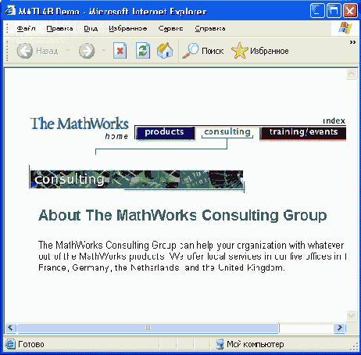Open the Forward history dropdown arrow
361x355 pixels.
tap(103, 50)
